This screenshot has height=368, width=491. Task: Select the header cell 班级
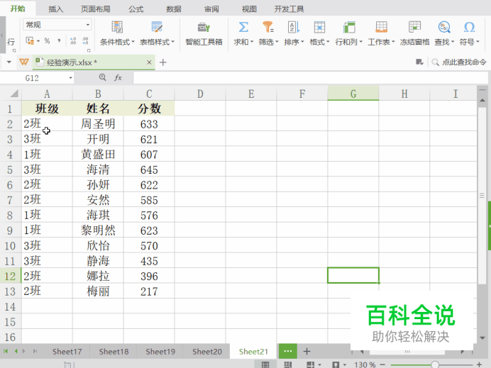tap(47, 108)
